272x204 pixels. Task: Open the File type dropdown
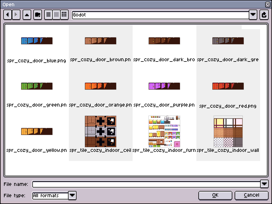click(x=72, y=195)
